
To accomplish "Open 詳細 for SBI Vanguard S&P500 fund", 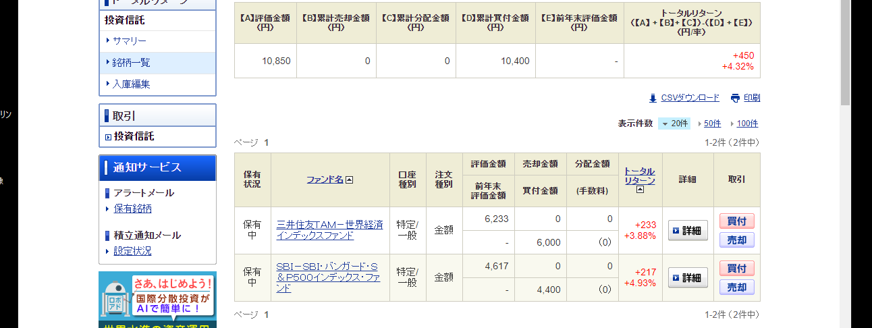I will coord(688,277).
